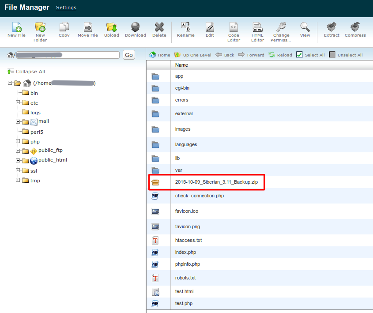Navigate Back
The width and height of the screenshot is (373, 313).
(225, 55)
